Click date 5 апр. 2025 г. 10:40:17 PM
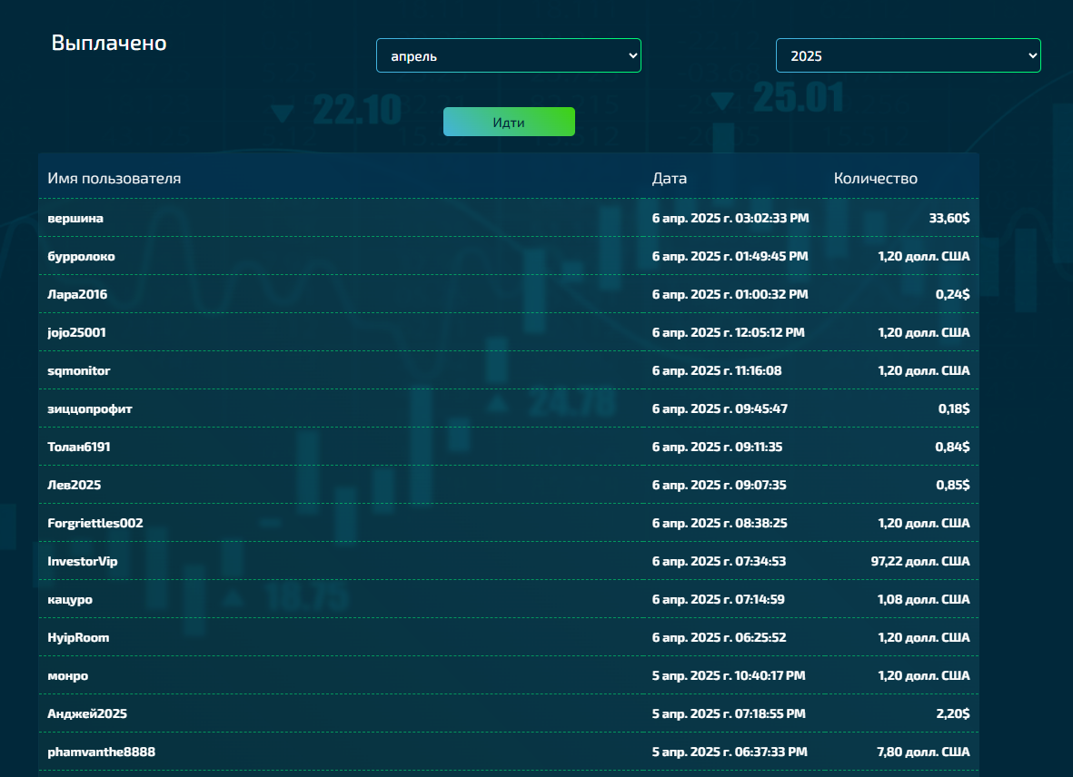 pyautogui.click(x=729, y=676)
